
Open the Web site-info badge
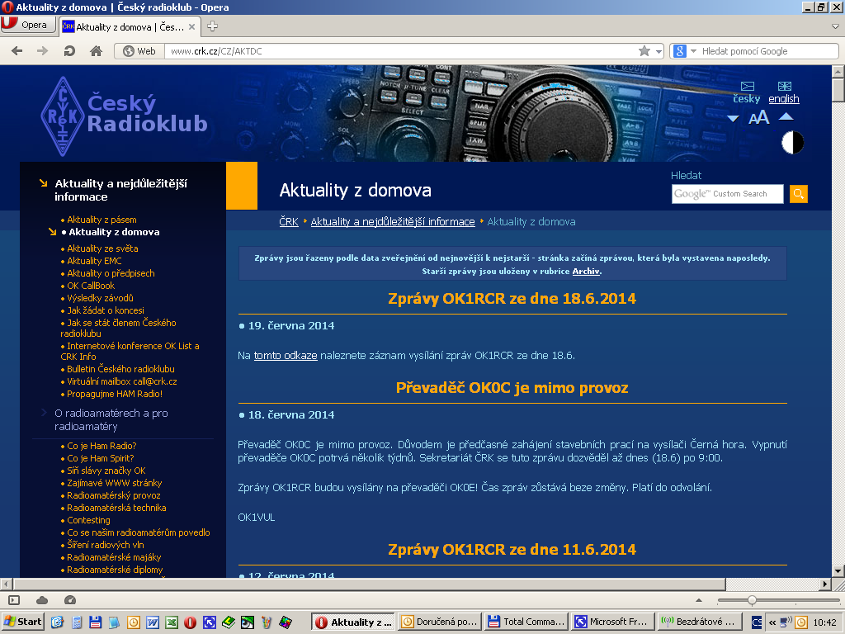click(x=139, y=51)
